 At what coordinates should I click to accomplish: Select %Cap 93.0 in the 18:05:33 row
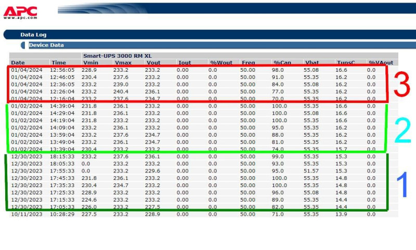coord(278,164)
